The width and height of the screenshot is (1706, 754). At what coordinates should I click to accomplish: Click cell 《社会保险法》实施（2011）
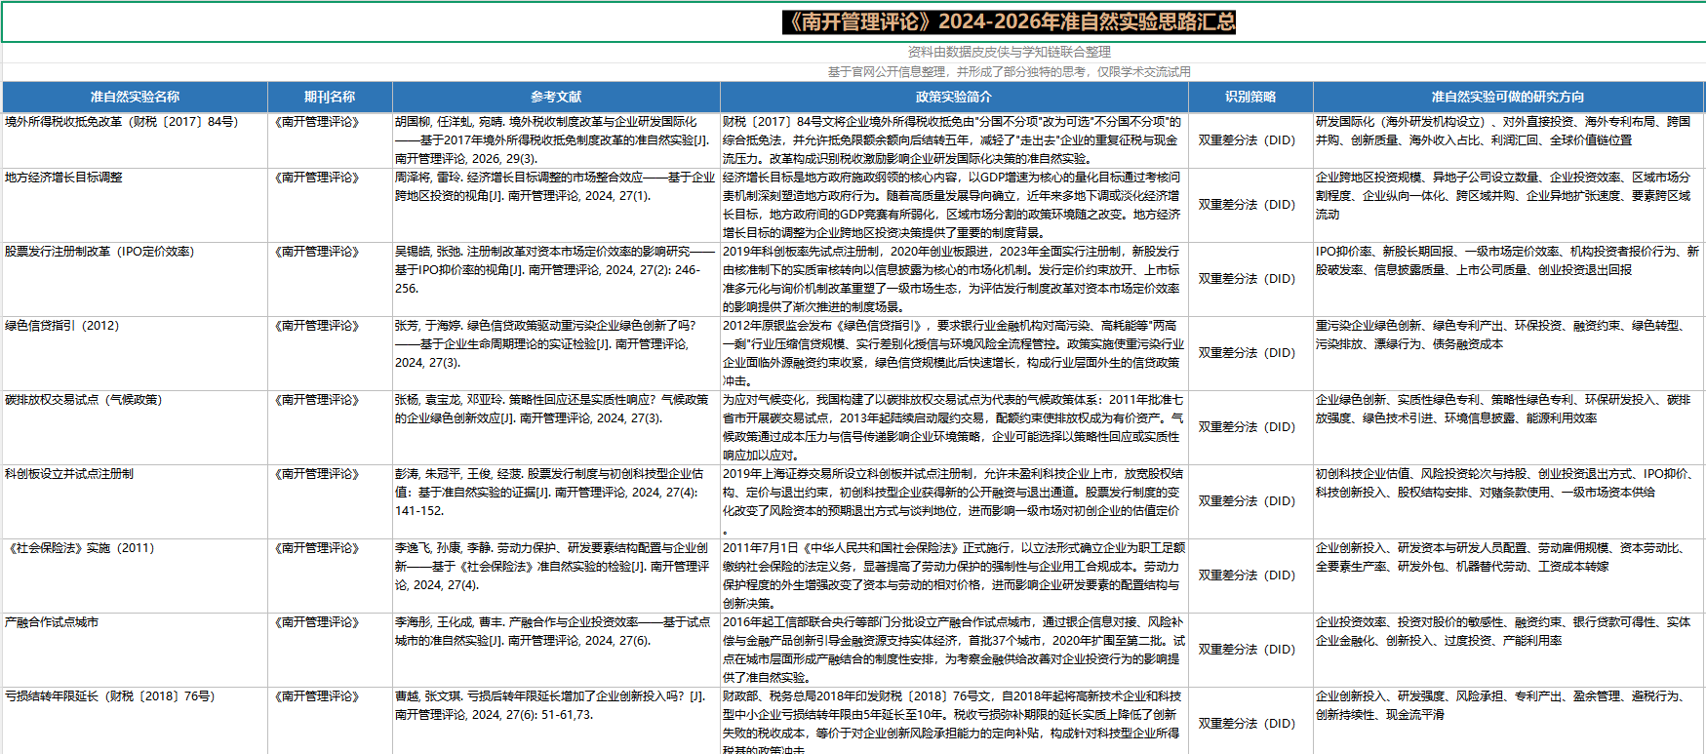(135, 575)
